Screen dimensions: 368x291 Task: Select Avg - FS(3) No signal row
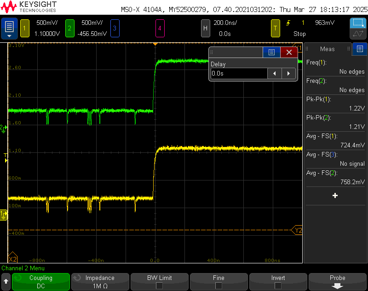(x=335, y=159)
